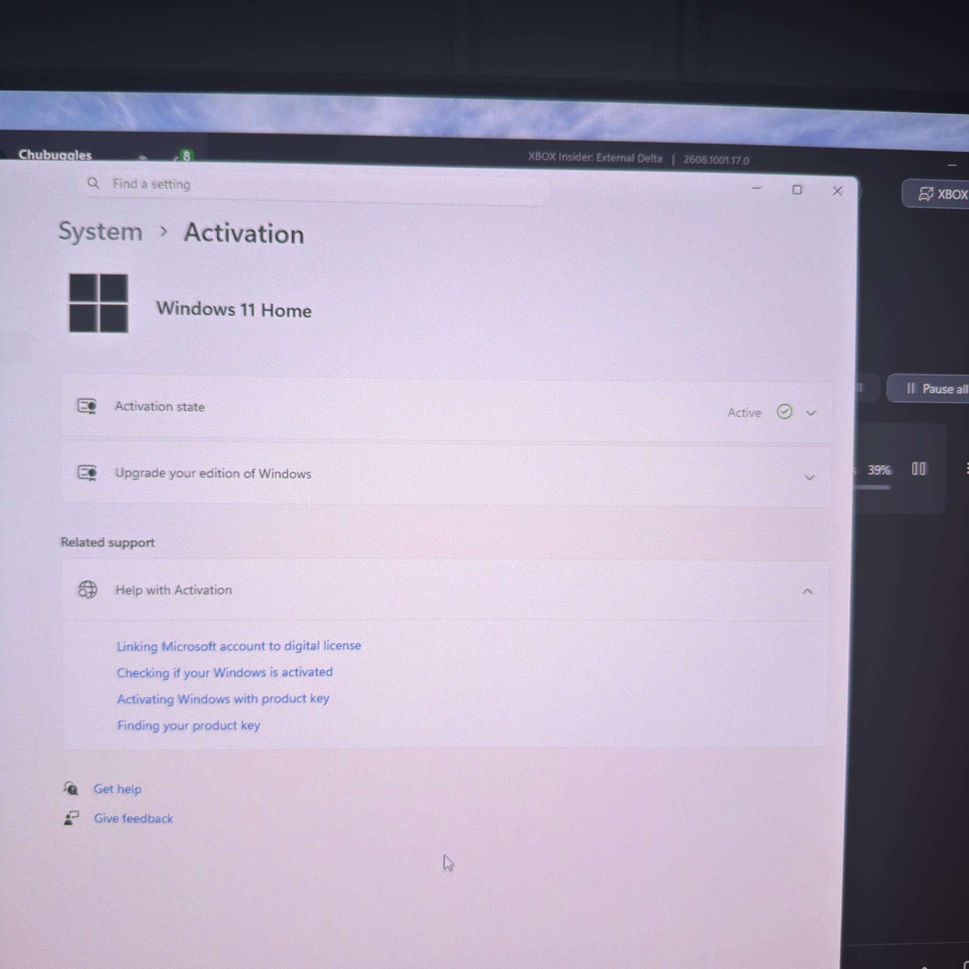Expand the Activation state row chevron
The image size is (969, 969).
point(810,413)
